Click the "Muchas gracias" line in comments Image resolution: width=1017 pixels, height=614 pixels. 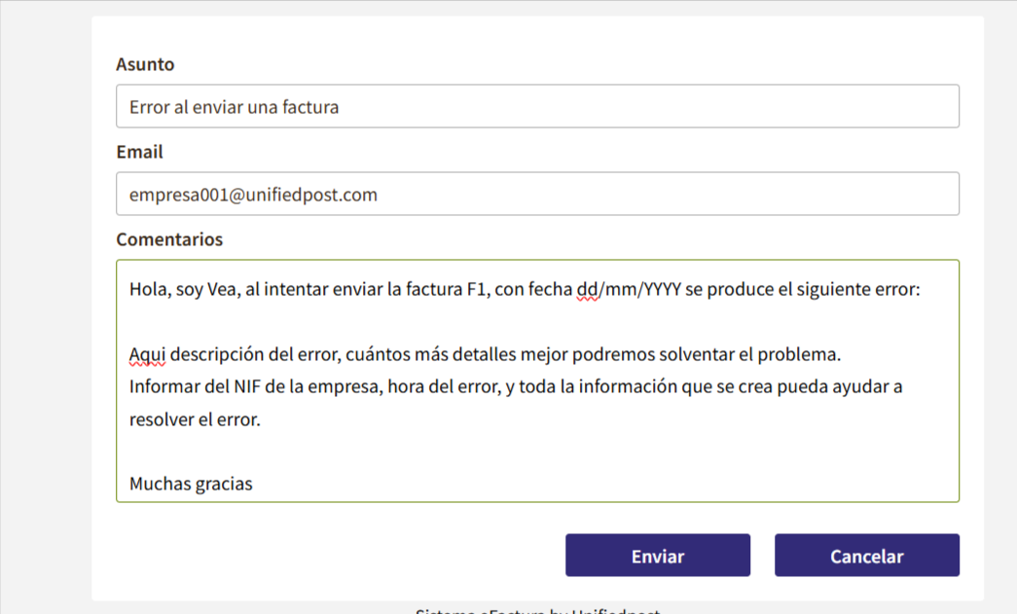point(191,484)
